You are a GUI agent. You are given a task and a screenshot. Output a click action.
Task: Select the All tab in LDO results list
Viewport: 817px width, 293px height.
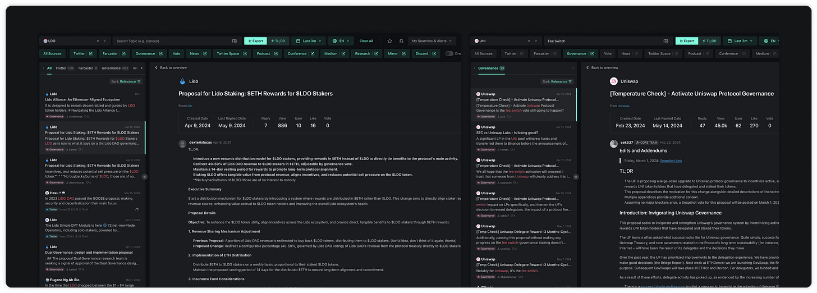tap(49, 68)
